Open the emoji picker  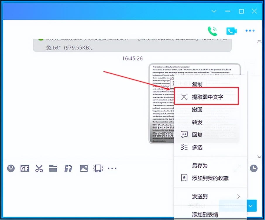(11, 168)
